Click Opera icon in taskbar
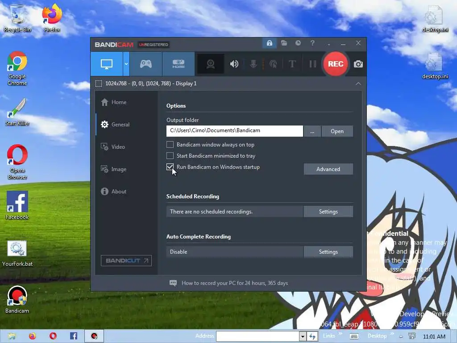457x343 pixels. pos(53,336)
